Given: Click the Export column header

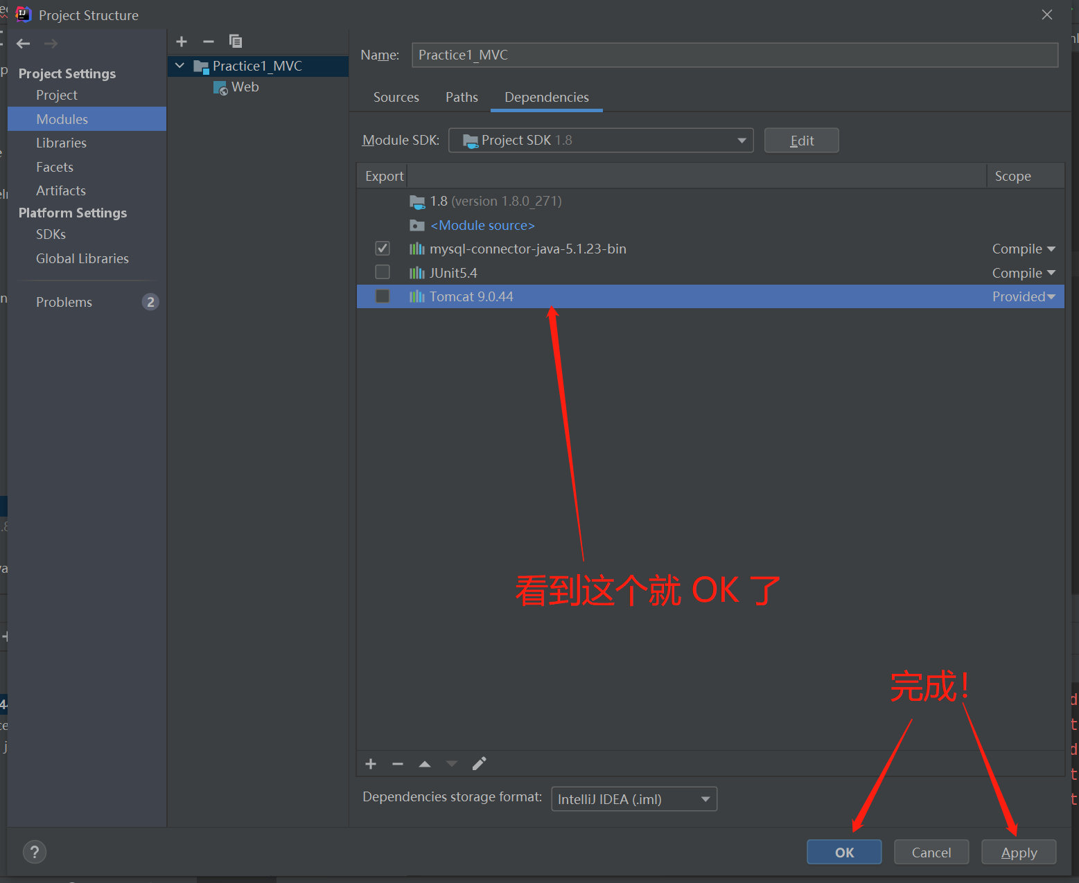Looking at the screenshot, I should (x=384, y=176).
